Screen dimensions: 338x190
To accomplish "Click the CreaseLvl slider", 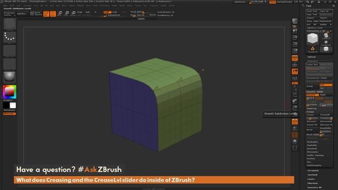I will click(x=326, y=118).
